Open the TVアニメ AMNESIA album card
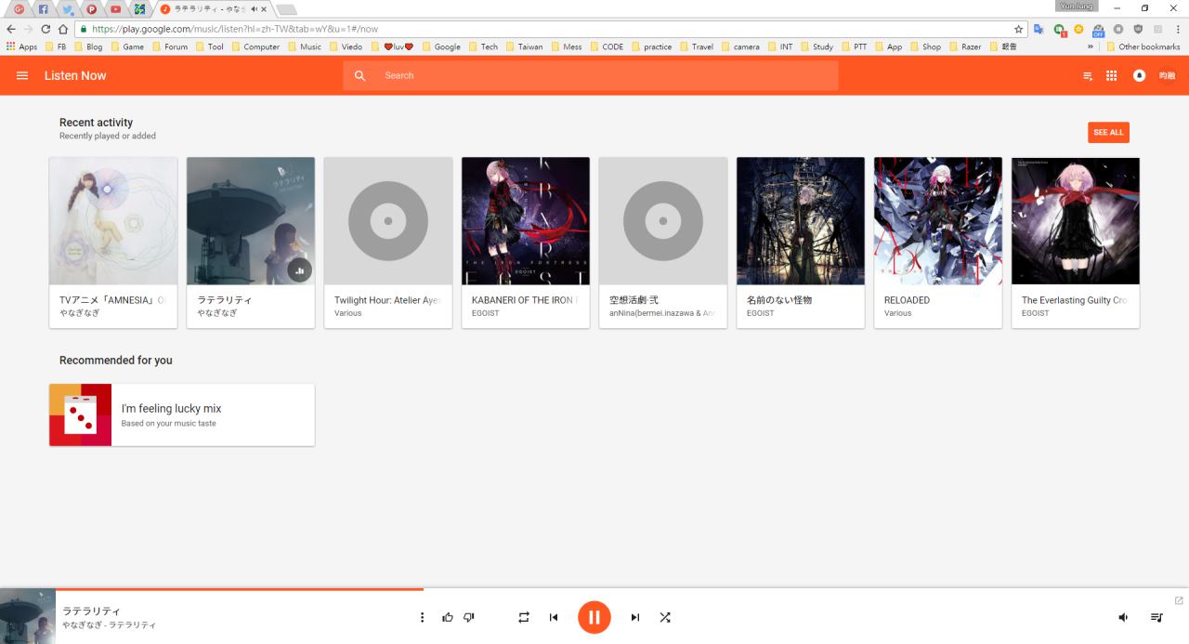The height and width of the screenshot is (644, 1189). [113, 243]
